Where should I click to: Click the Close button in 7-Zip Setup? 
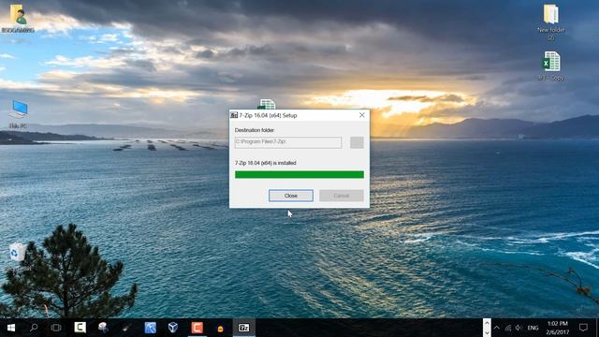tap(291, 196)
